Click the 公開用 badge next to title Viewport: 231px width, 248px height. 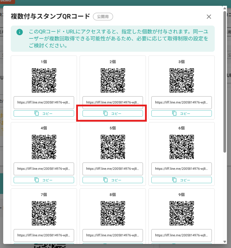click(x=103, y=17)
